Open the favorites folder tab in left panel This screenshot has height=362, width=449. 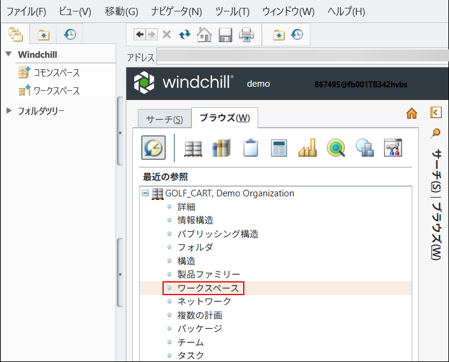point(43,35)
